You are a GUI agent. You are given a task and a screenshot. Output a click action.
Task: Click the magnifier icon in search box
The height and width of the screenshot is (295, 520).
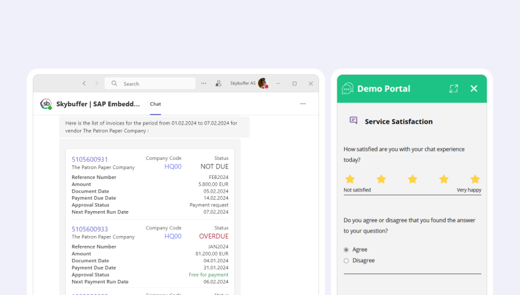(114, 83)
